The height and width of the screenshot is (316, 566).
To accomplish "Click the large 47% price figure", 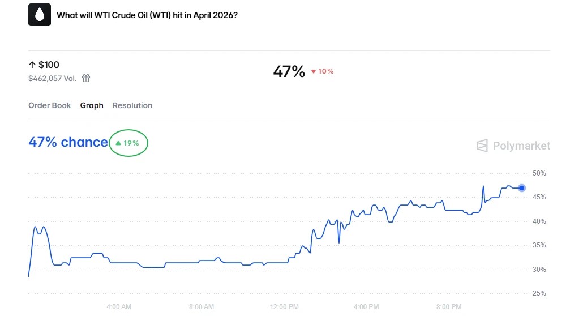I will (x=289, y=71).
